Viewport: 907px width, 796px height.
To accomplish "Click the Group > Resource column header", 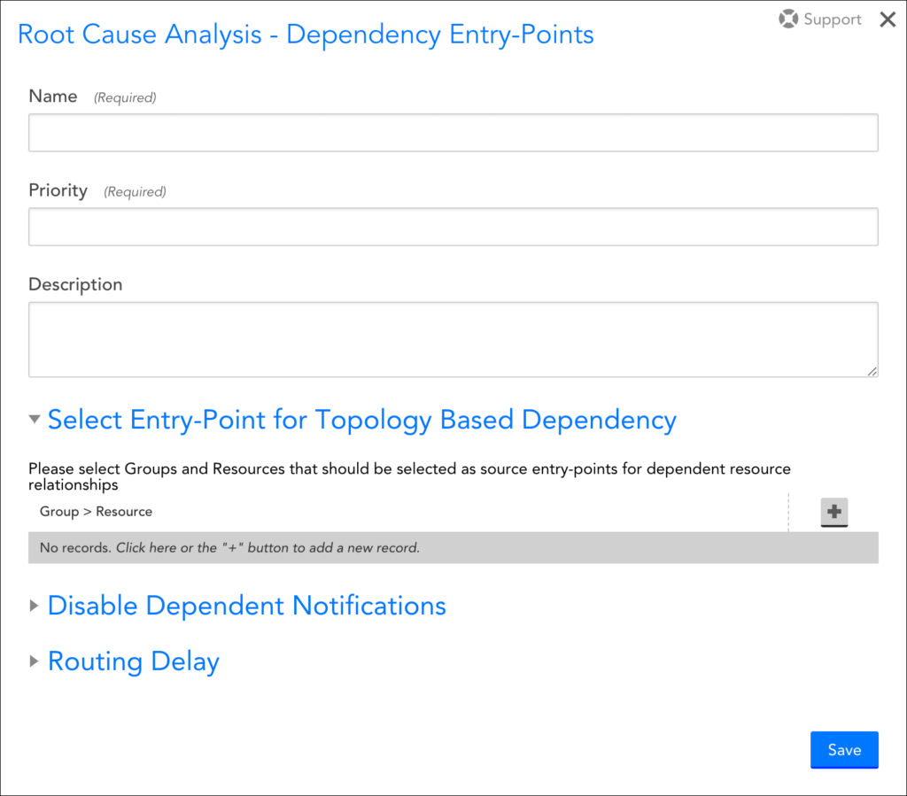I will [96, 512].
